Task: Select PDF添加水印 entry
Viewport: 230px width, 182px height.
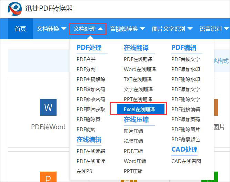Action: (x=186, y=69)
